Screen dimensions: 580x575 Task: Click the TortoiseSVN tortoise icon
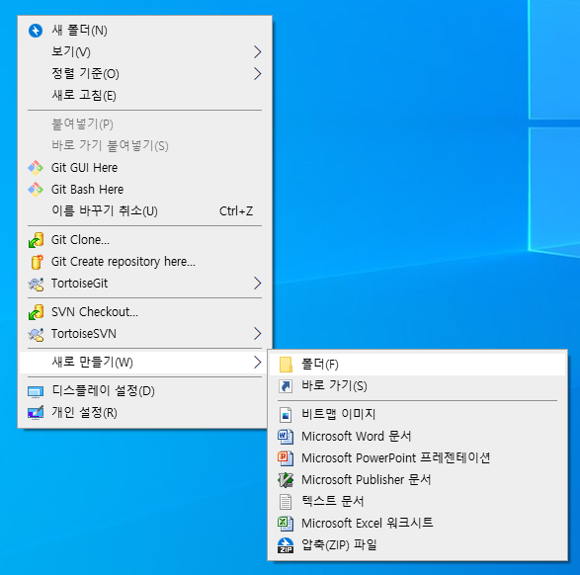coord(36,334)
